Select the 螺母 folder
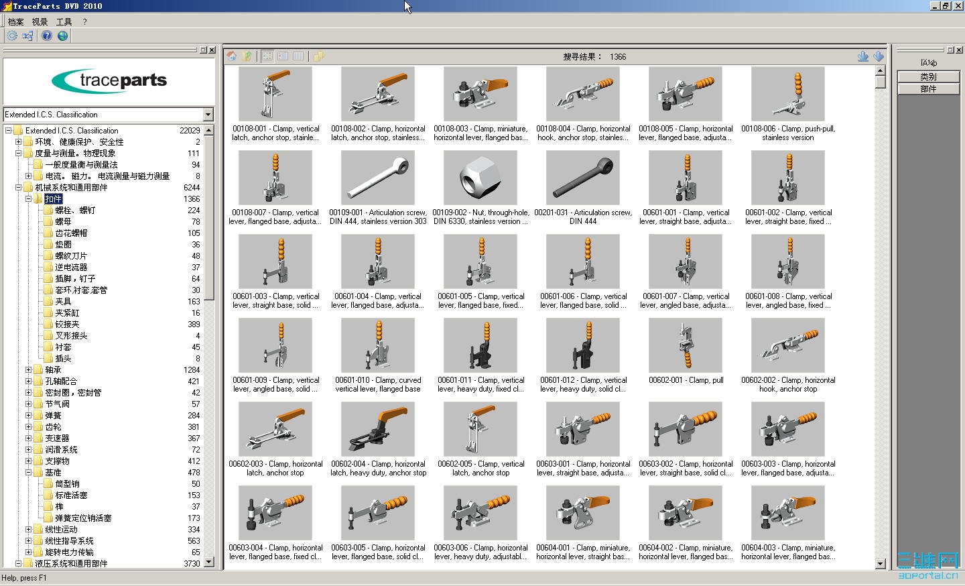Screen dimensions: 965x586 pos(63,222)
